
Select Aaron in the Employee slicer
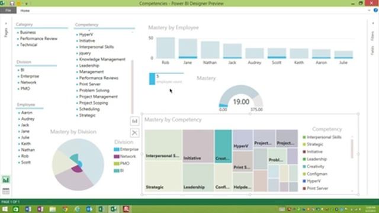pos(27,112)
